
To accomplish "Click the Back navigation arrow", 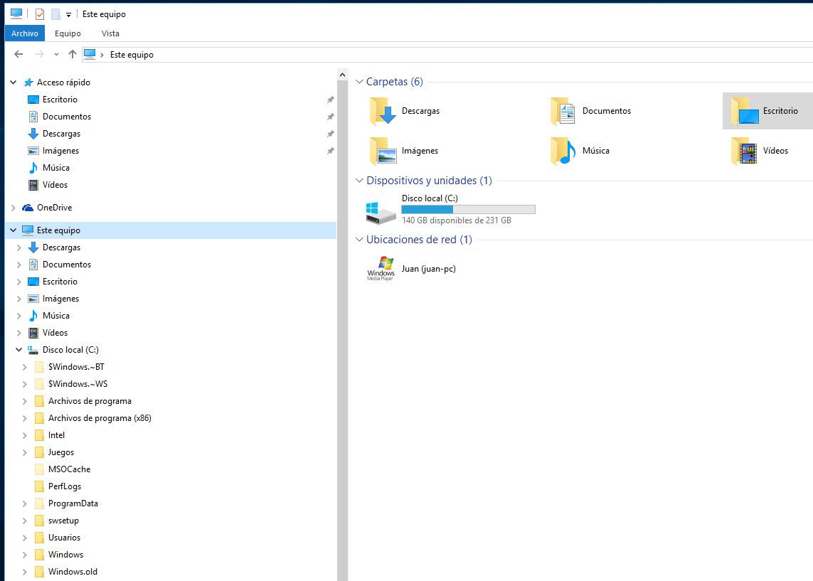I will tap(18, 55).
